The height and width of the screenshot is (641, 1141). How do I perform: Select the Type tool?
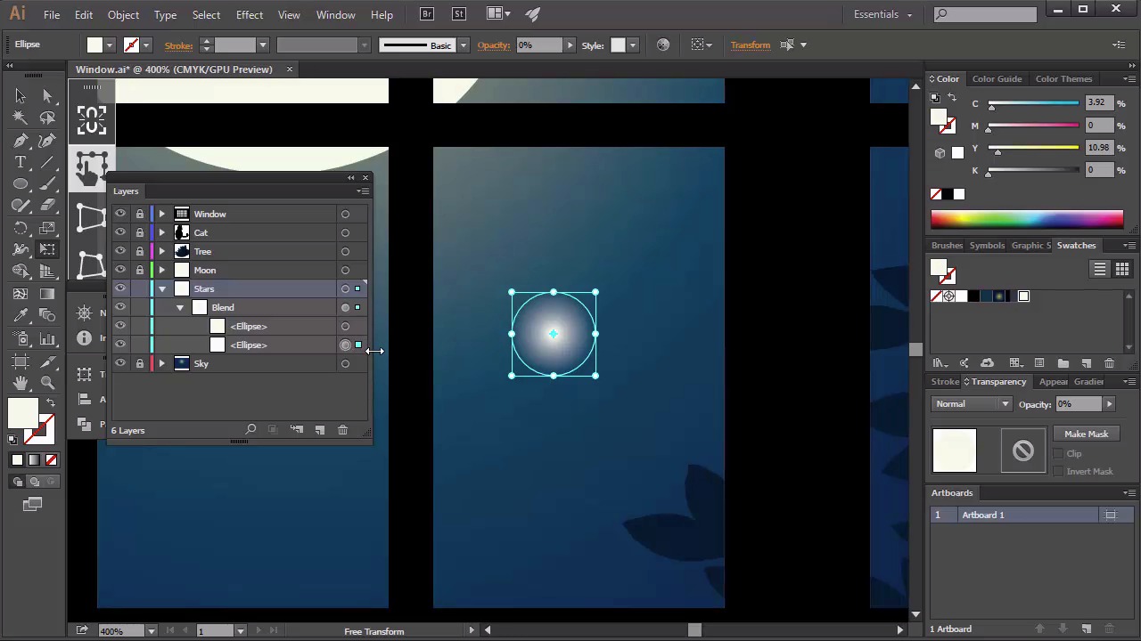21,162
